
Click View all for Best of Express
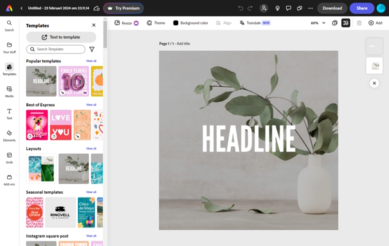pyautogui.click(x=91, y=104)
